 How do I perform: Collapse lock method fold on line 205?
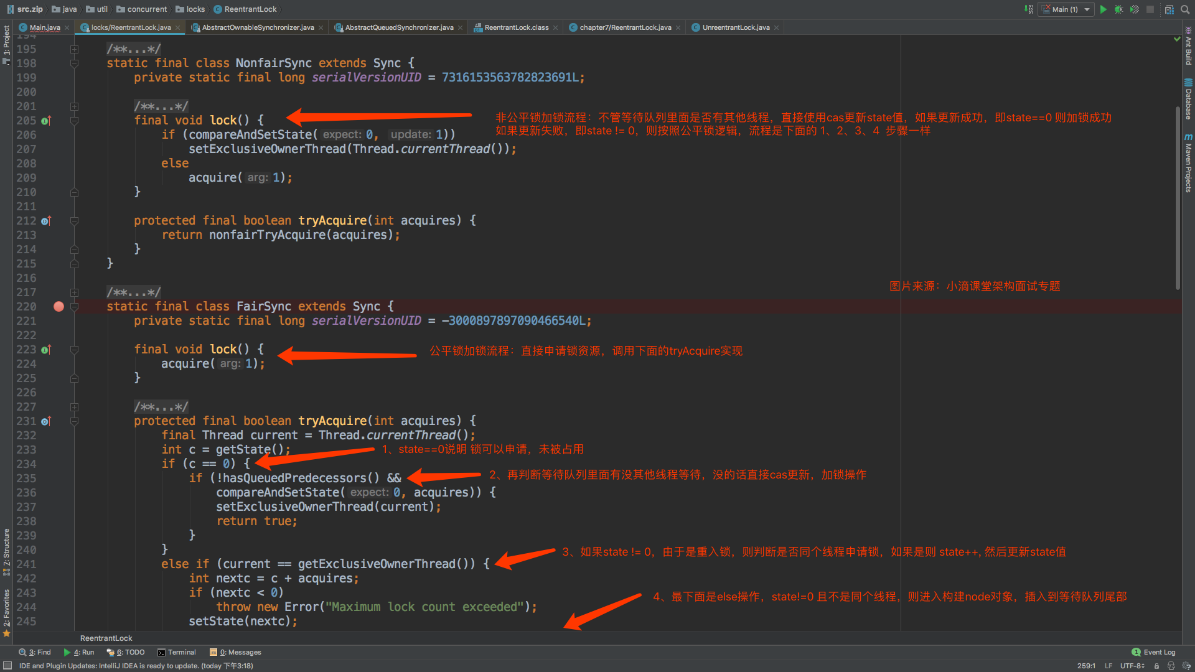(x=74, y=121)
